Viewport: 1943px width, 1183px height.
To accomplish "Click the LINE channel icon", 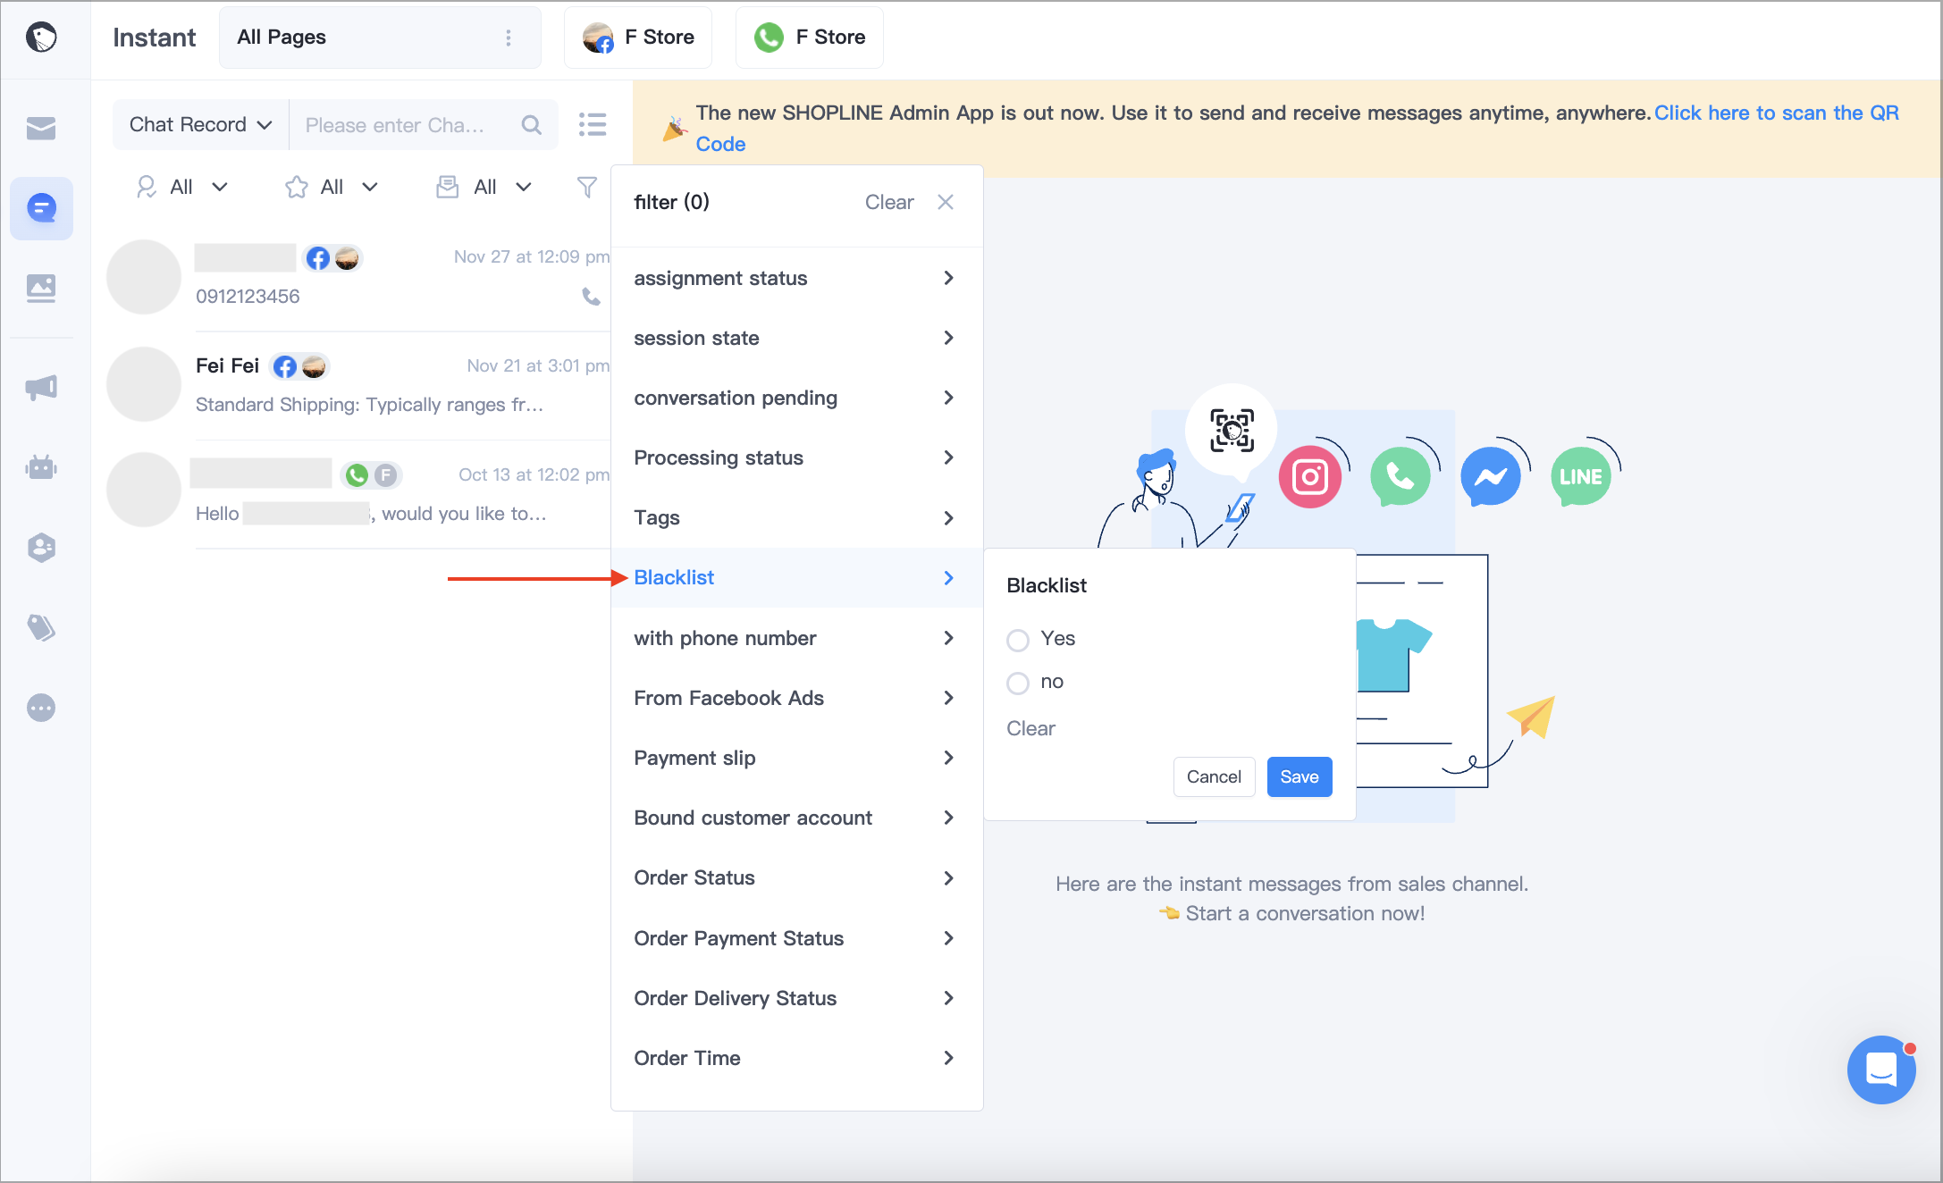I will 1581,476.
